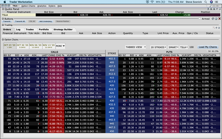This screenshot has width=222, height=139.
Task: Open the Apple menu
Action: [x=5, y=2]
